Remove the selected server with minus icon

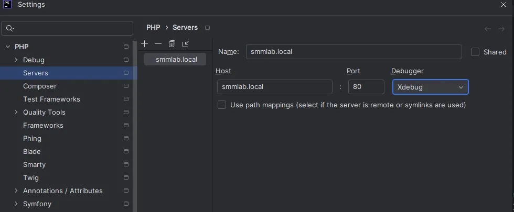click(158, 44)
